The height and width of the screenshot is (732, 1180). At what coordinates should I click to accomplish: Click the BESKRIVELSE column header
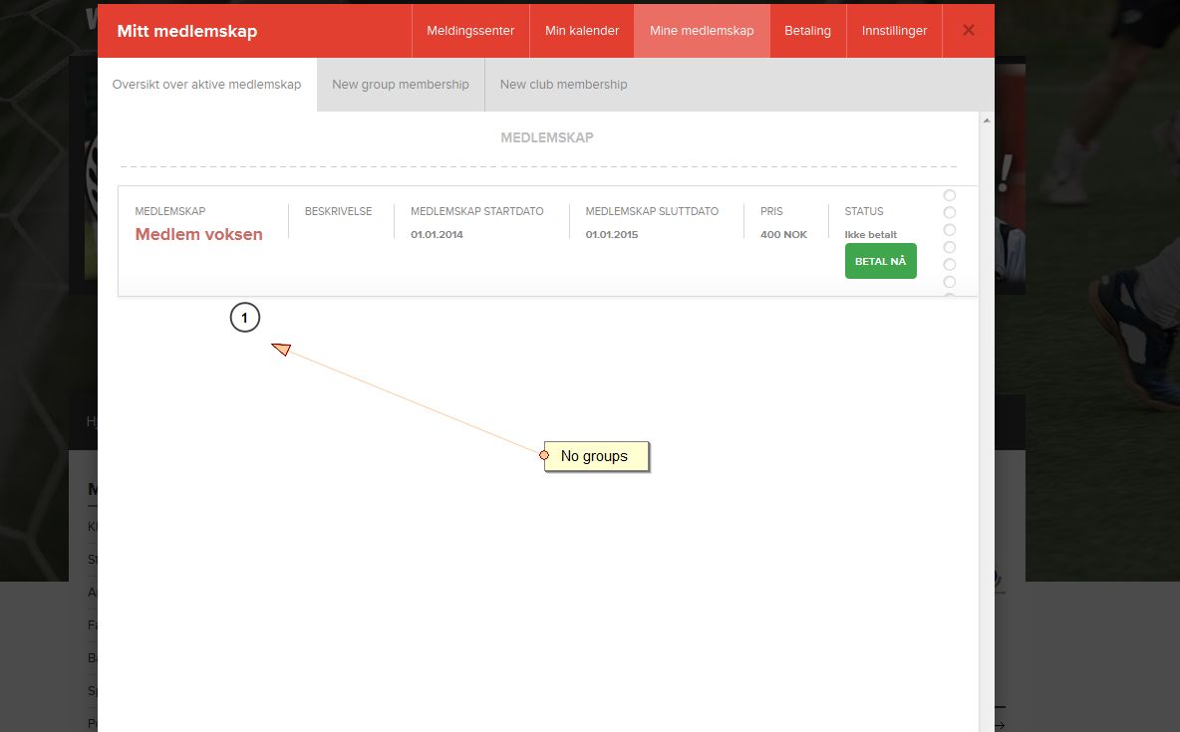pos(338,211)
